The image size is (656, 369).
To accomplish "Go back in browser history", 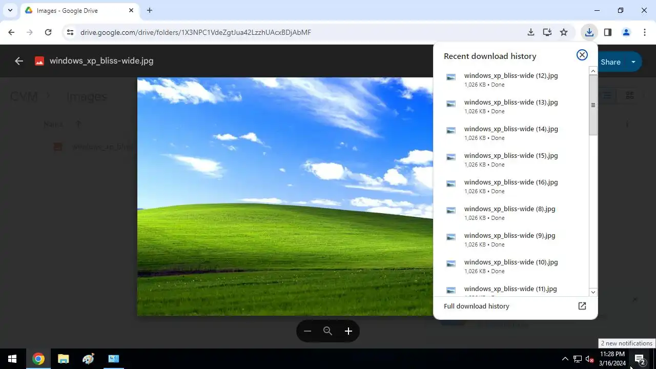I will 11,32.
